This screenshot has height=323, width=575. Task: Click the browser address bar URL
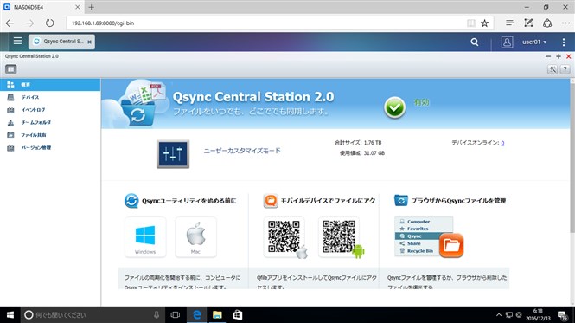click(103, 23)
